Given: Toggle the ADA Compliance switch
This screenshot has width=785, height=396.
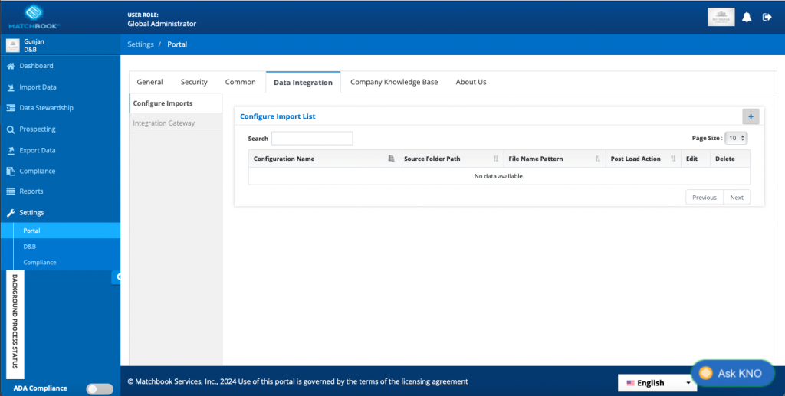Looking at the screenshot, I should (x=100, y=388).
